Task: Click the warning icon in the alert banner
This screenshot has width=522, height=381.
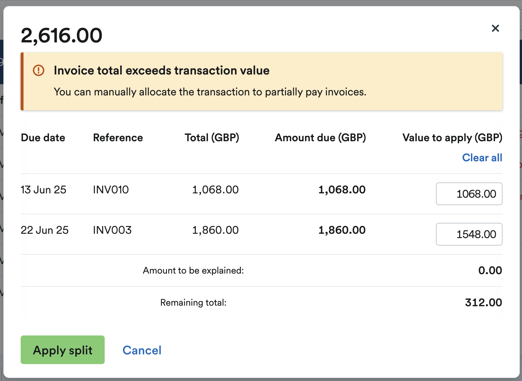Action: 39,70
